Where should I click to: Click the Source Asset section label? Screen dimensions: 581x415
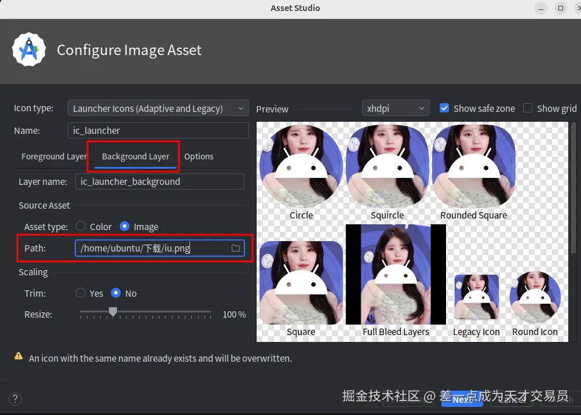pos(44,205)
